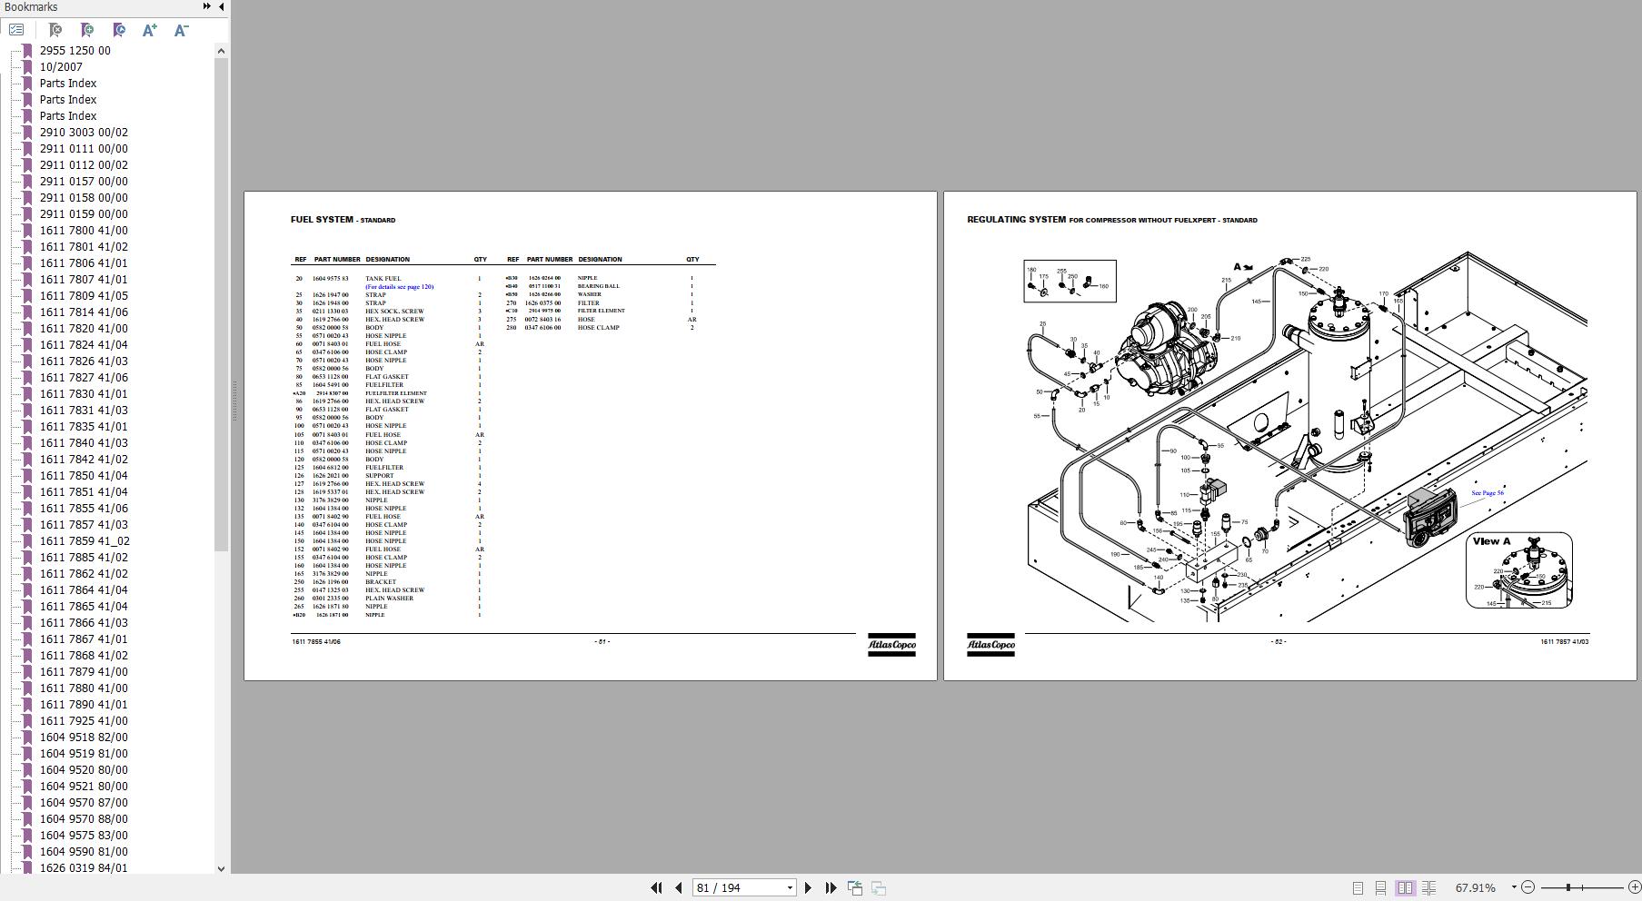Open bookmark 2911 0159 00/00
1642x901 pixels.
point(84,214)
